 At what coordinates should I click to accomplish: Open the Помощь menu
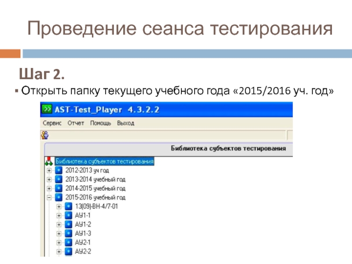[101, 123]
